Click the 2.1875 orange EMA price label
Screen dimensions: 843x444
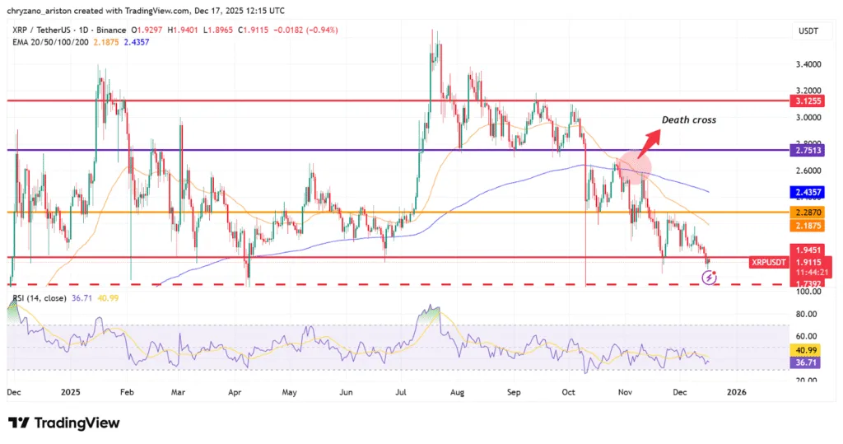pos(807,226)
